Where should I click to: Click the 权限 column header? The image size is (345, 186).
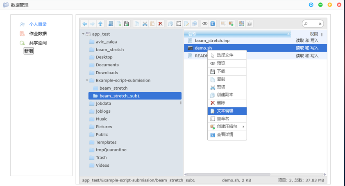314,34
